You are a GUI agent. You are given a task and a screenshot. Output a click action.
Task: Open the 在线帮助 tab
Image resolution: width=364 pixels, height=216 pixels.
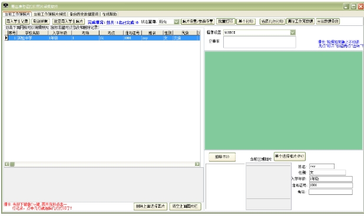click(x=110, y=14)
